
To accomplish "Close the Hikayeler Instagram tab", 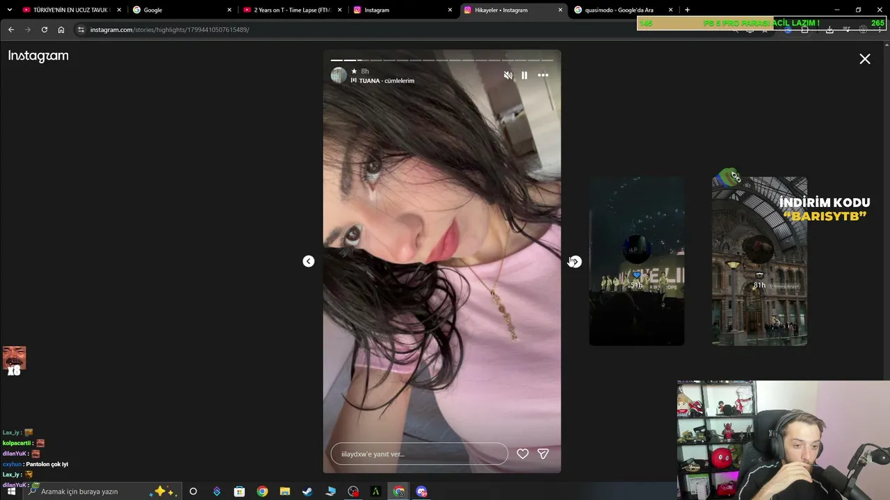I will tap(560, 10).
